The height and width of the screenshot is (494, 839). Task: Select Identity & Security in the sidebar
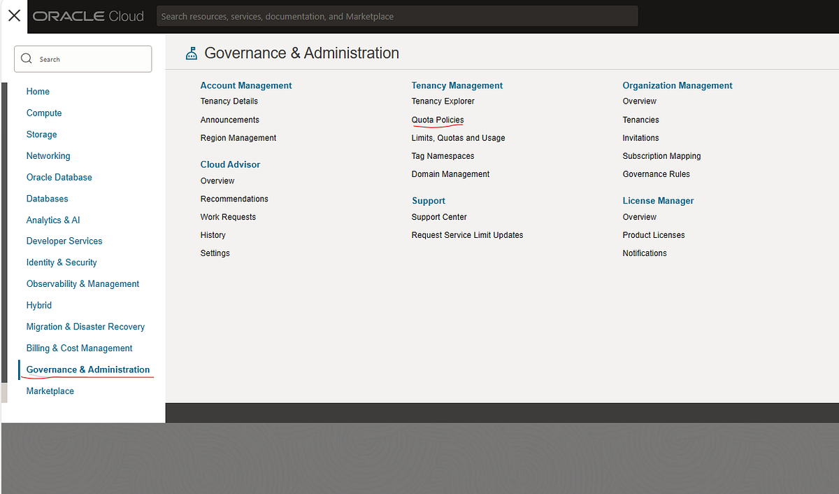tap(62, 262)
